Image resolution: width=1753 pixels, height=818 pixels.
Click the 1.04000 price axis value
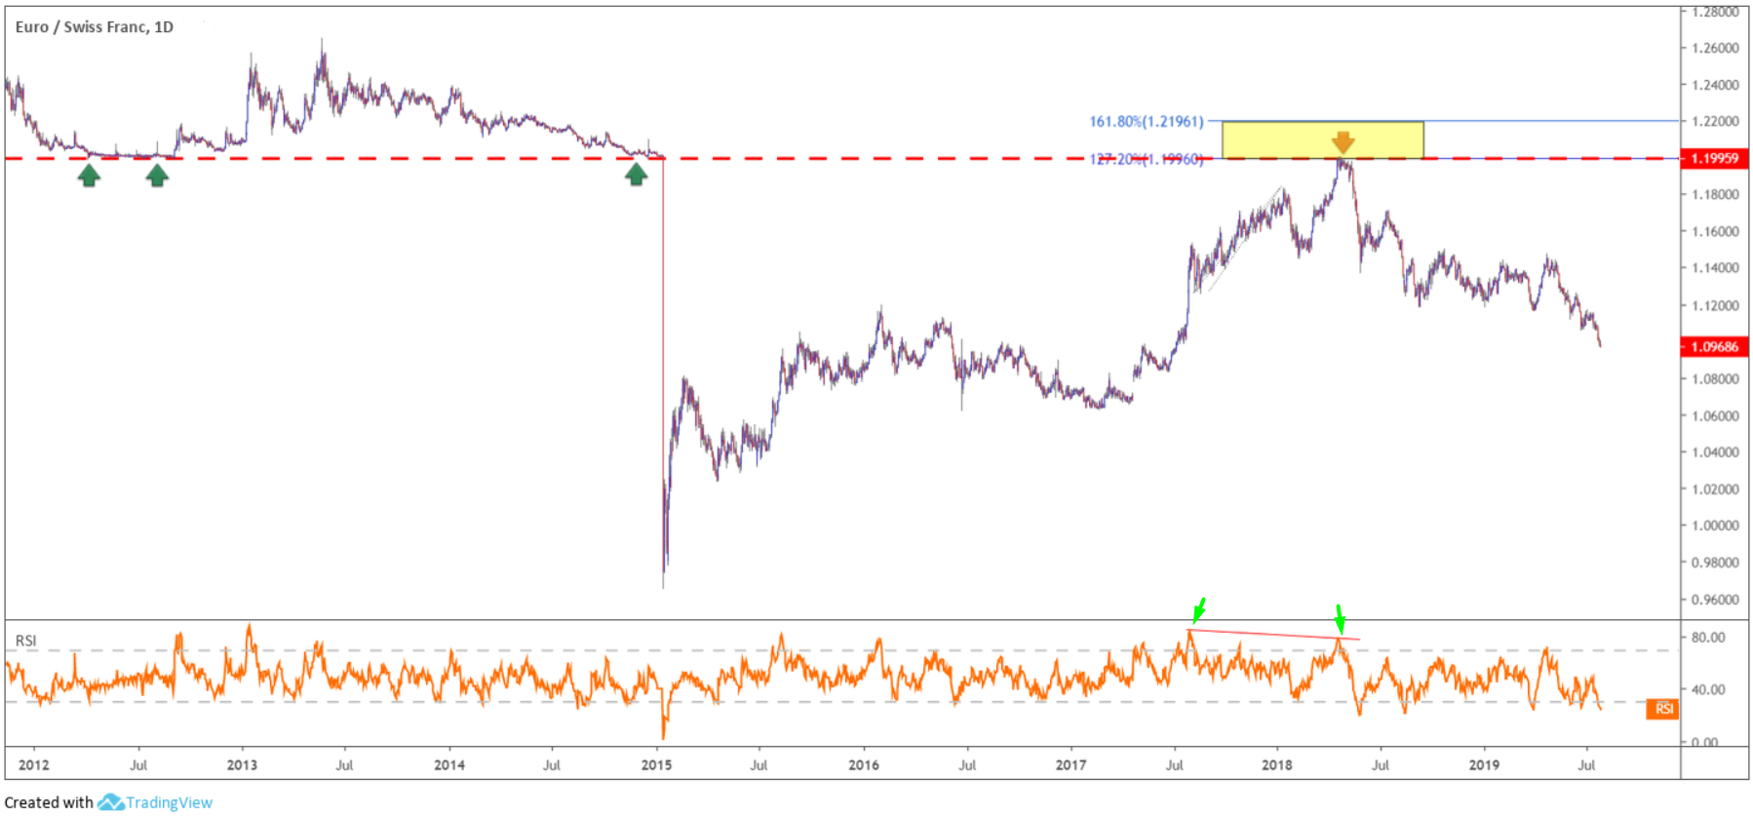tap(1715, 451)
